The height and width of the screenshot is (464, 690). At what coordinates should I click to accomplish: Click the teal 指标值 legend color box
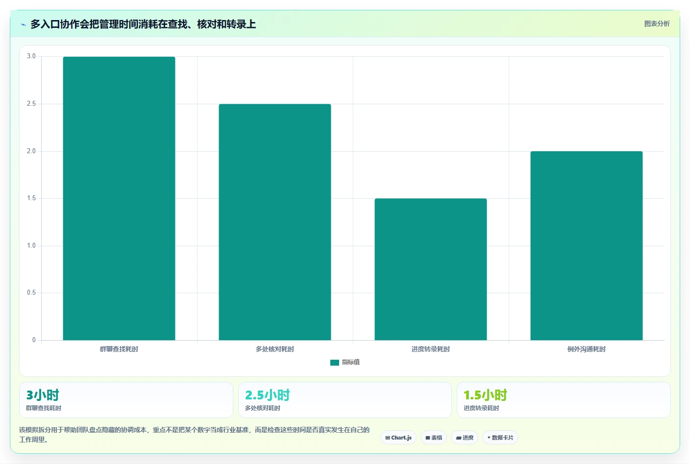335,363
